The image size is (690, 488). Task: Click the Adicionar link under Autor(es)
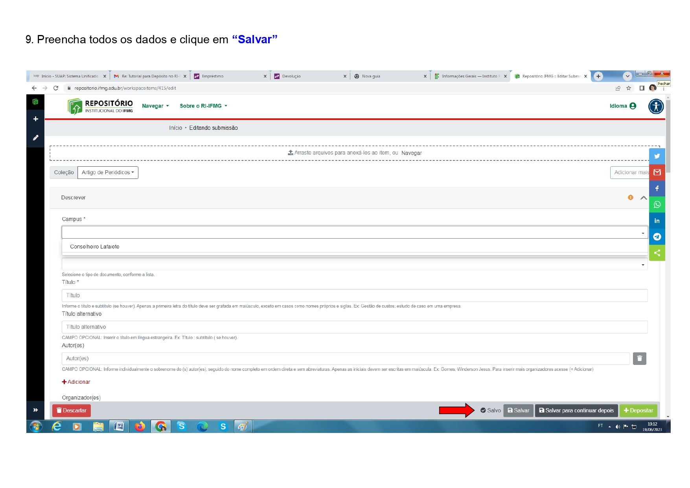[x=76, y=382]
